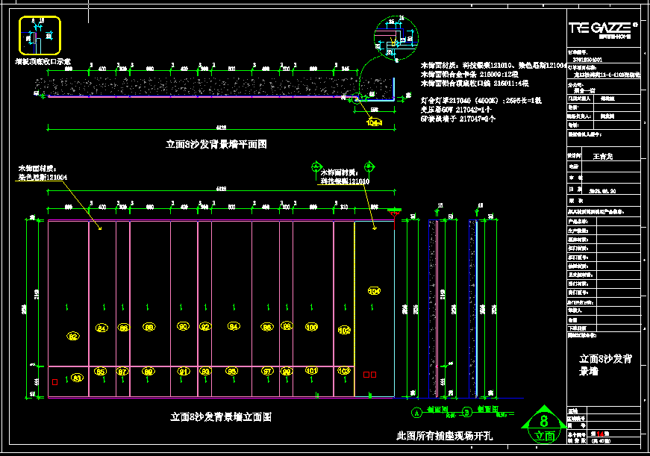Select panel number 100
650x456 pixels.
[x=311, y=327]
